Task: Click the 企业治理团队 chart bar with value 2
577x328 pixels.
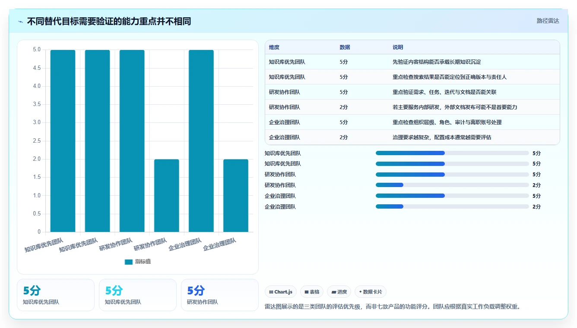Action: 236,196
